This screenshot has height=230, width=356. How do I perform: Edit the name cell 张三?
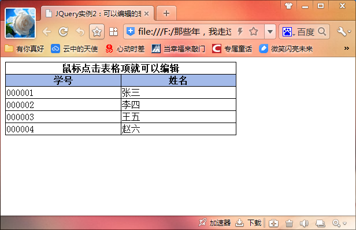click(x=179, y=92)
